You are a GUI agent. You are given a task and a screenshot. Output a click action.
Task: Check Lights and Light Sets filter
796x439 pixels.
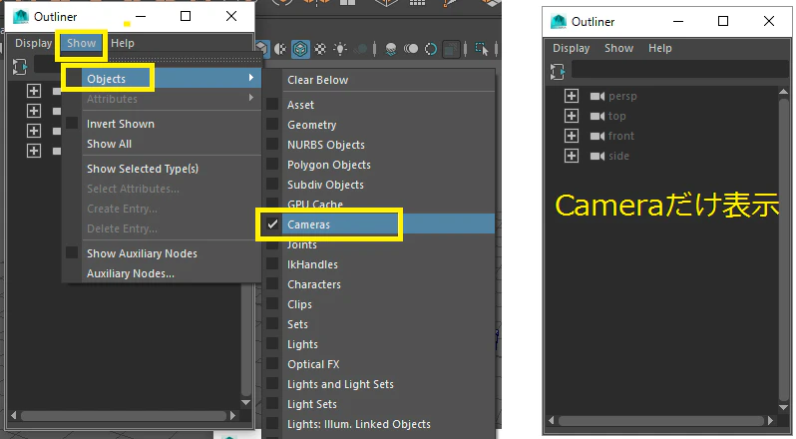pyautogui.click(x=272, y=384)
